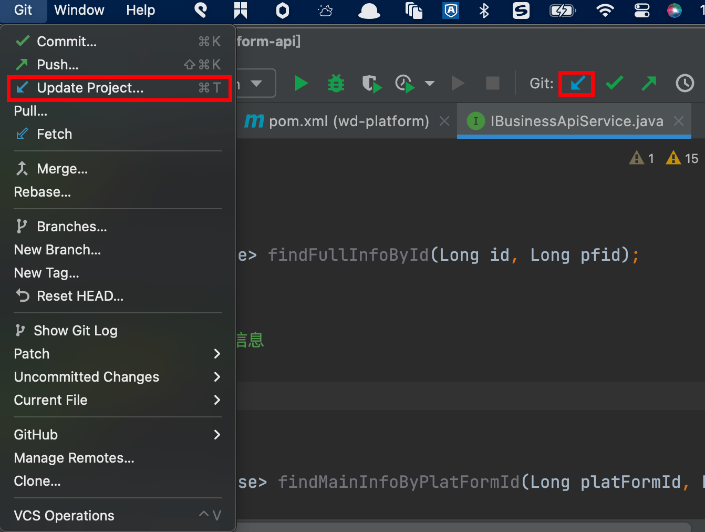Click the Show History clock icon
The width and height of the screenshot is (705, 532).
click(685, 83)
